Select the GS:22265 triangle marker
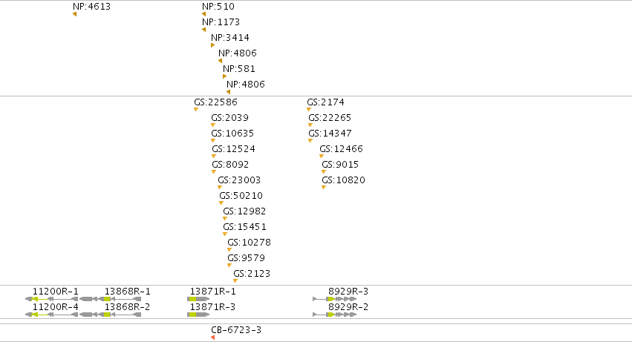This screenshot has width=632, height=342. coord(310,125)
